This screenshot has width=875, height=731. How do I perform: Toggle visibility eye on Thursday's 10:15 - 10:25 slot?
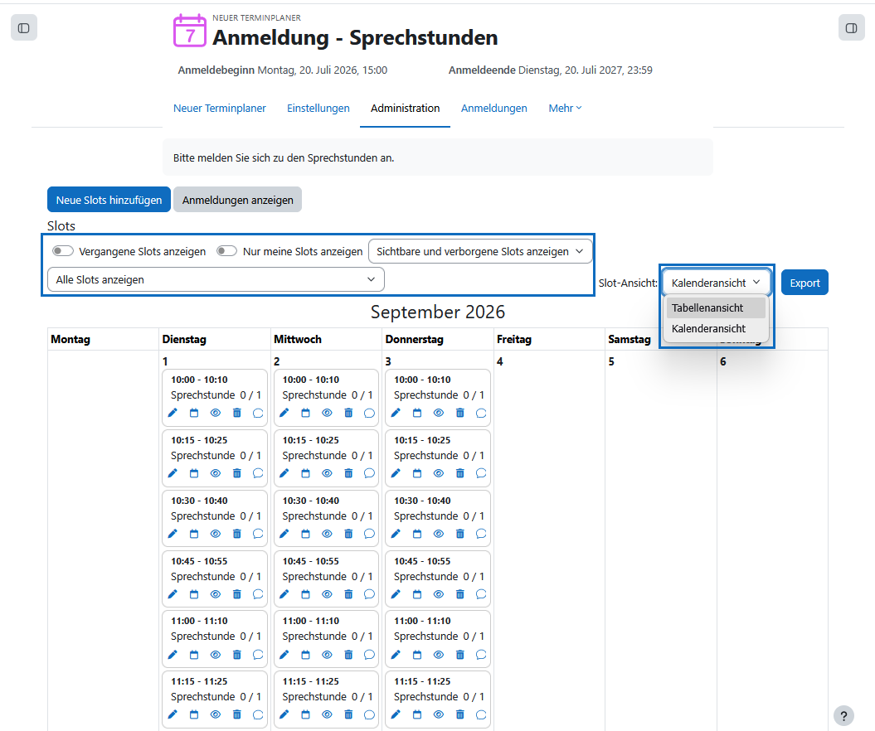(x=439, y=473)
